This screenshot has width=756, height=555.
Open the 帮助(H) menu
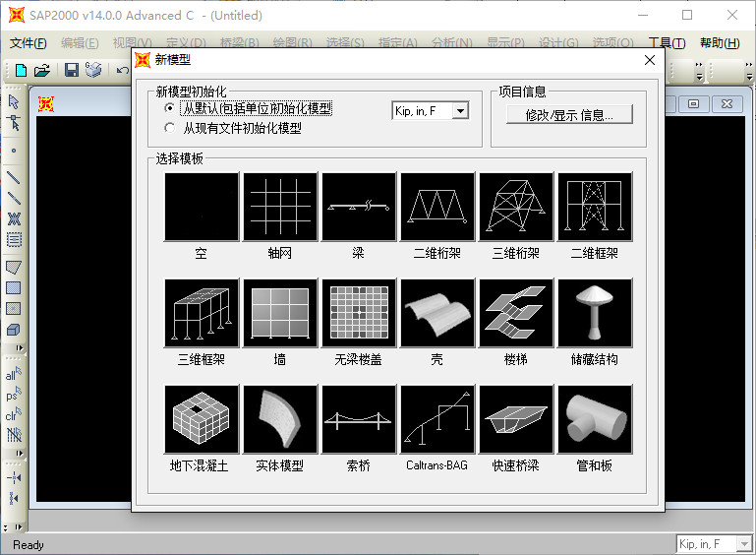tap(720, 43)
